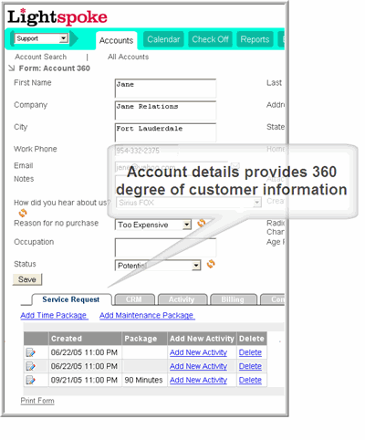Click Add Maintenance Package link
365x440 pixels.
(x=147, y=315)
